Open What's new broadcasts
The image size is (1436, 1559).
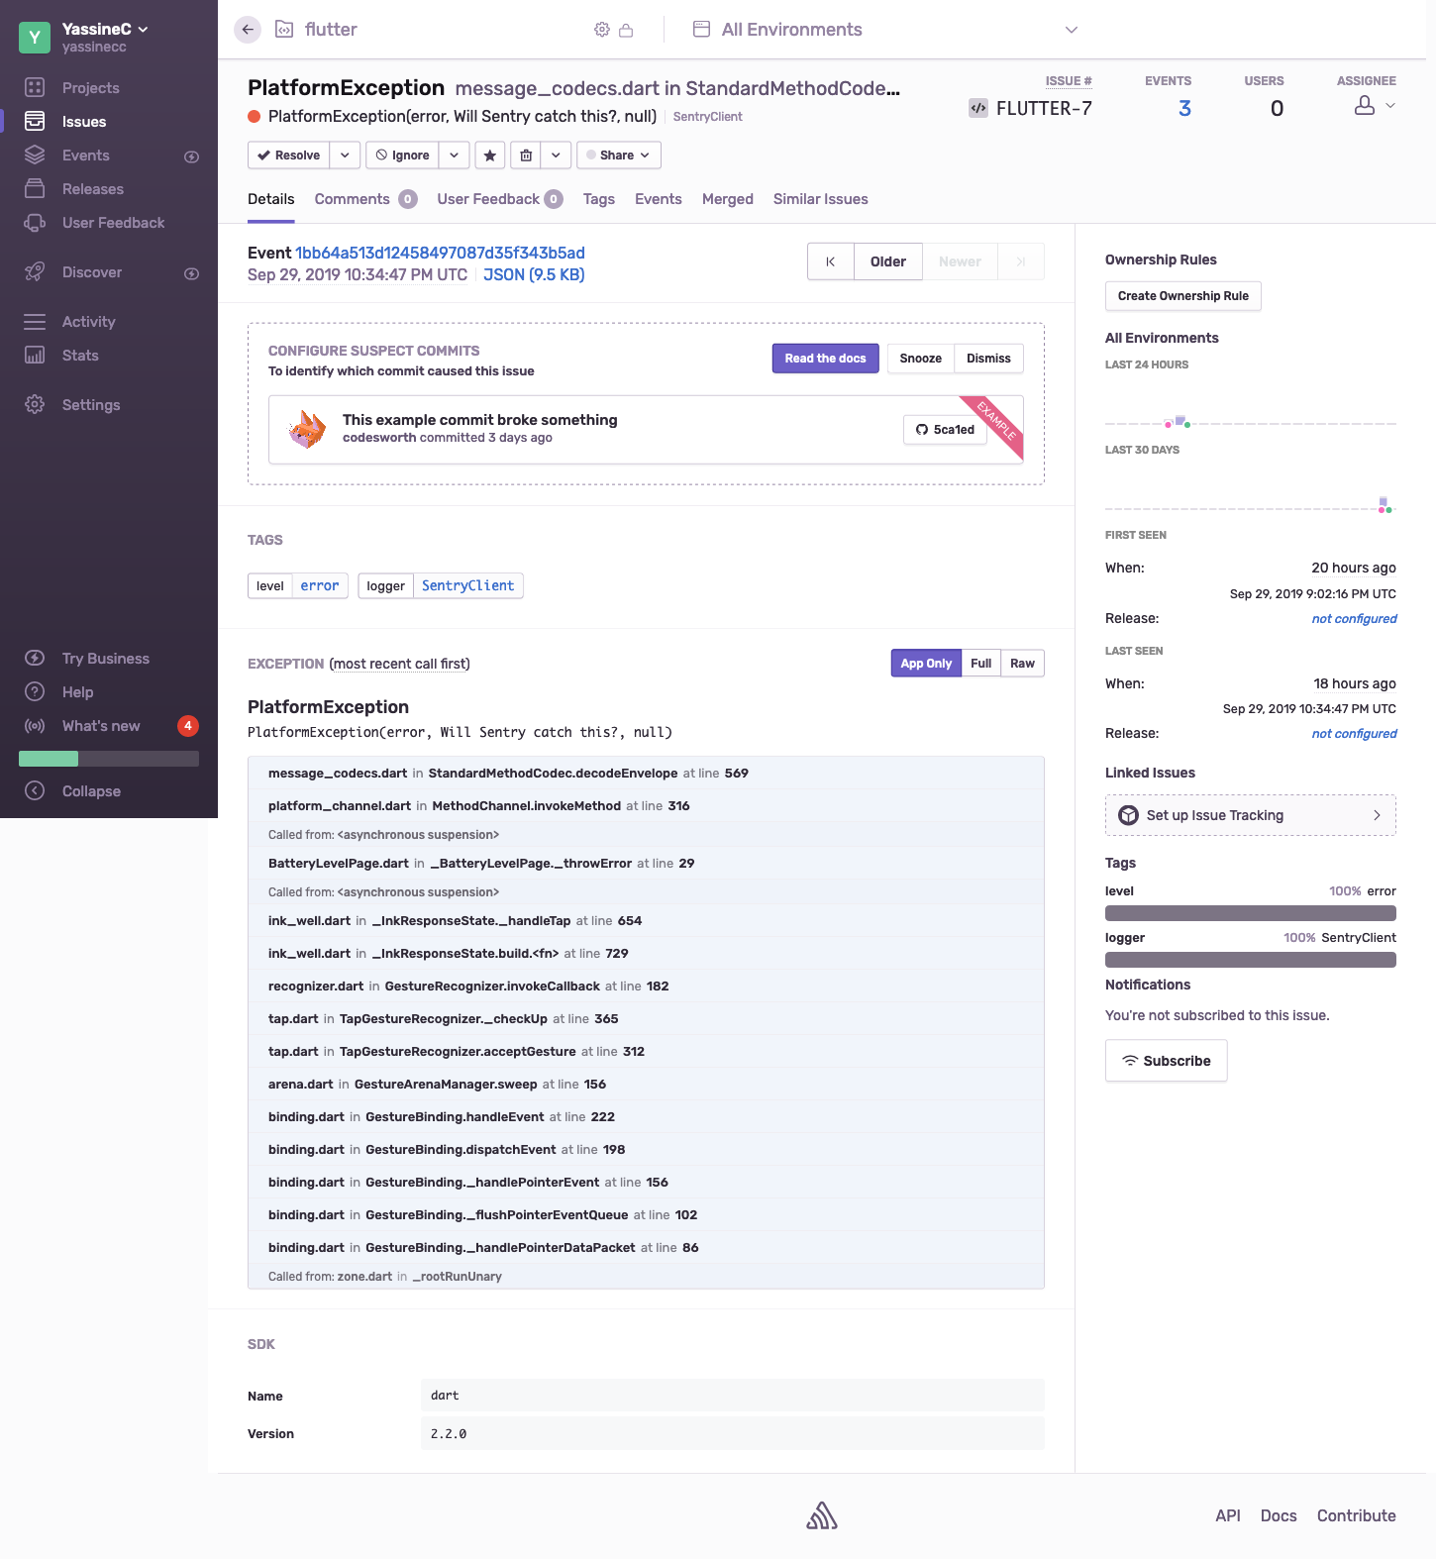click(100, 726)
